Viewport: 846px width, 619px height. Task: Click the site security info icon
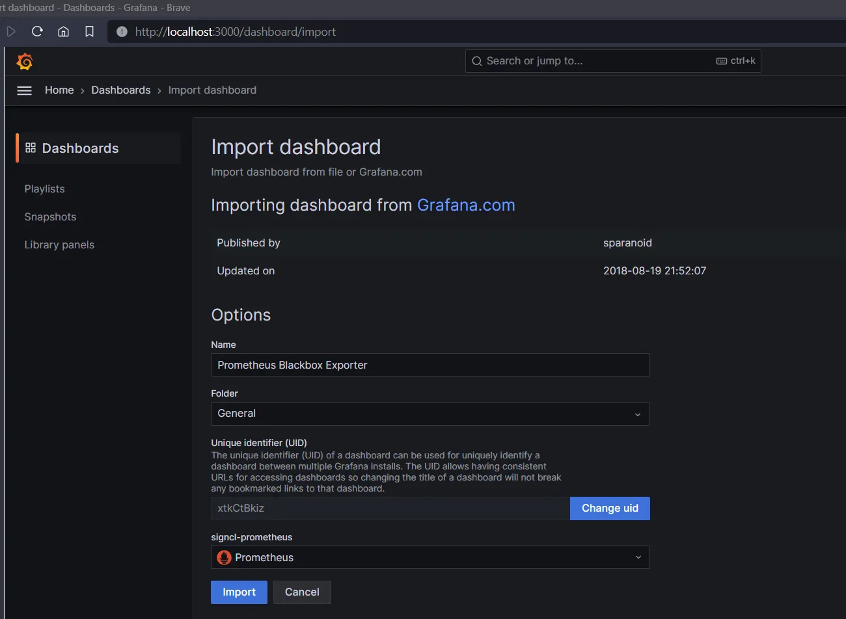tap(122, 31)
